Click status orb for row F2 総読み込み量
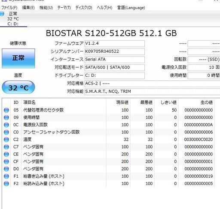The width and height of the screenshot is (220, 209). tap(6, 184)
